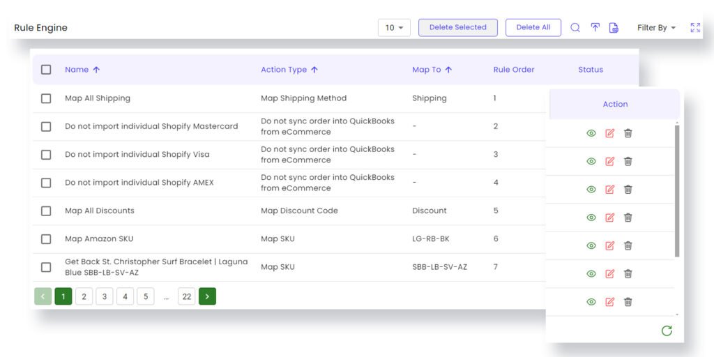Go to previous page arrow in pagination
Image resolution: width=714 pixels, height=357 pixels.
[43, 296]
